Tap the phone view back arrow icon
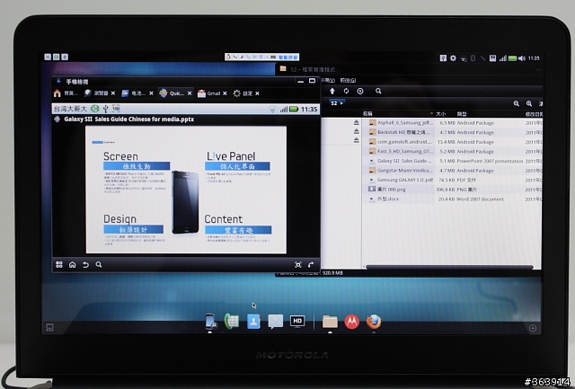 coord(85,264)
